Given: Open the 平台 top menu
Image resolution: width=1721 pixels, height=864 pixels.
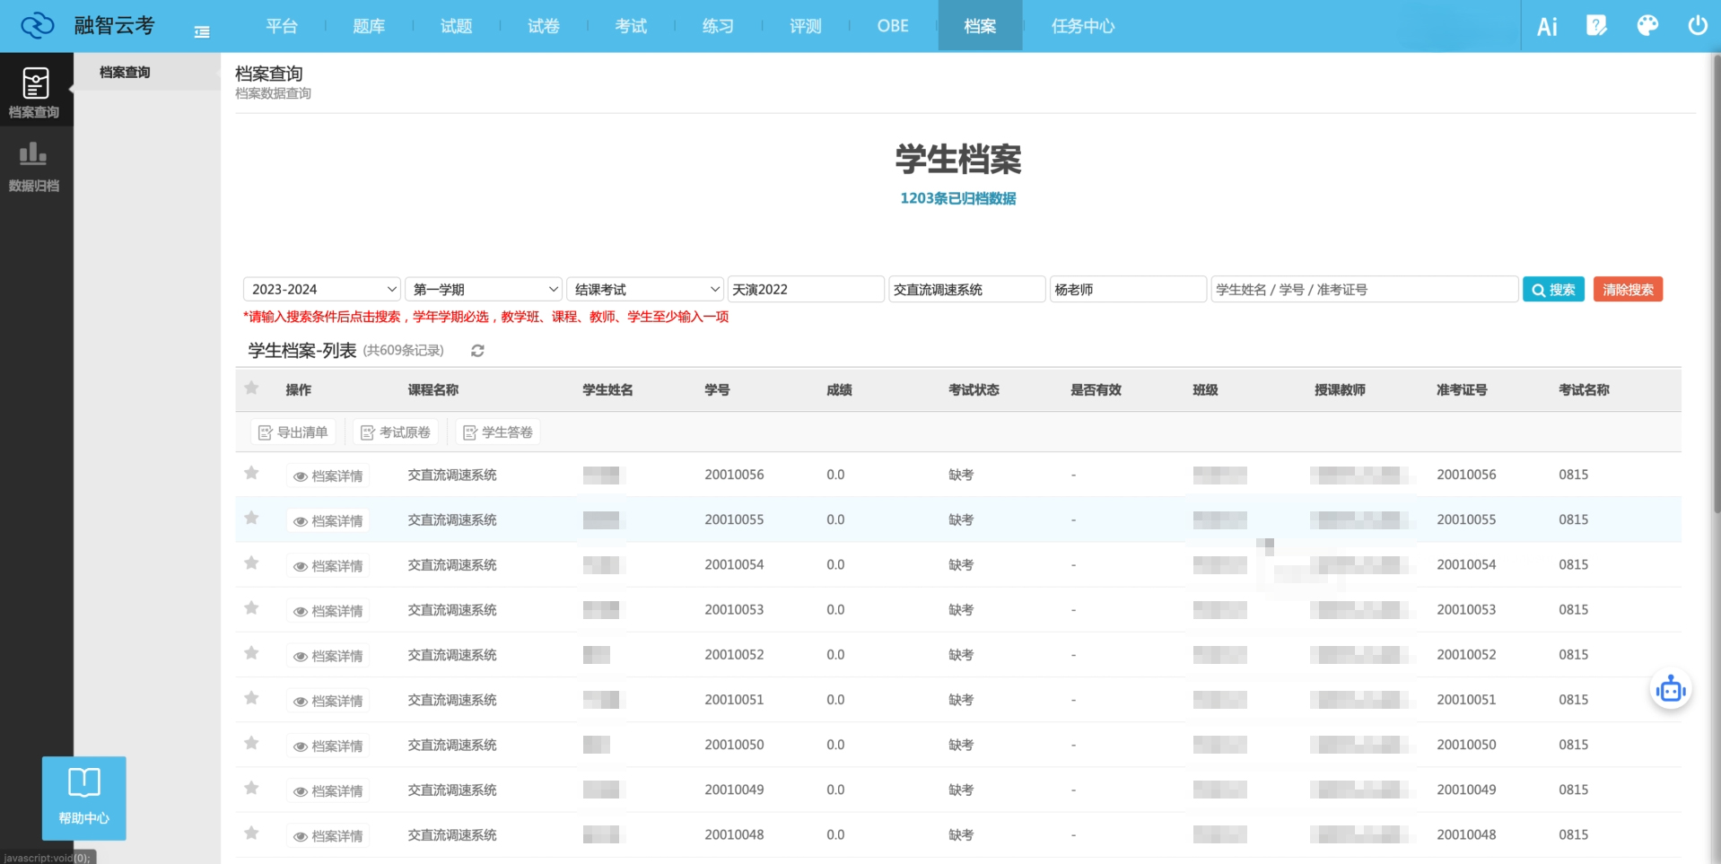Looking at the screenshot, I should click(282, 26).
